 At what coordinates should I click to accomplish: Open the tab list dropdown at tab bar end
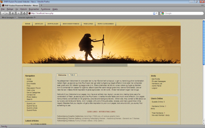[x=202, y=5]
